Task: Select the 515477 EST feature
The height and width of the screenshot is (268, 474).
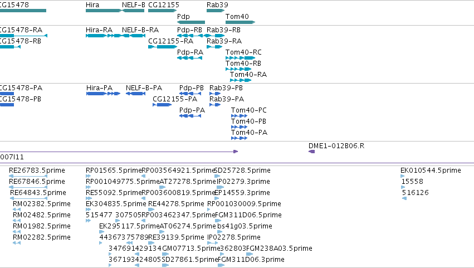Action: point(88,221)
